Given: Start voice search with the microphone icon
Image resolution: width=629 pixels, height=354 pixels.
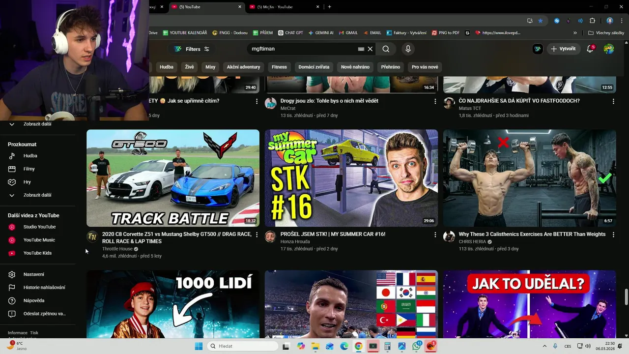Looking at the screenshot, I should coord(408,49).
